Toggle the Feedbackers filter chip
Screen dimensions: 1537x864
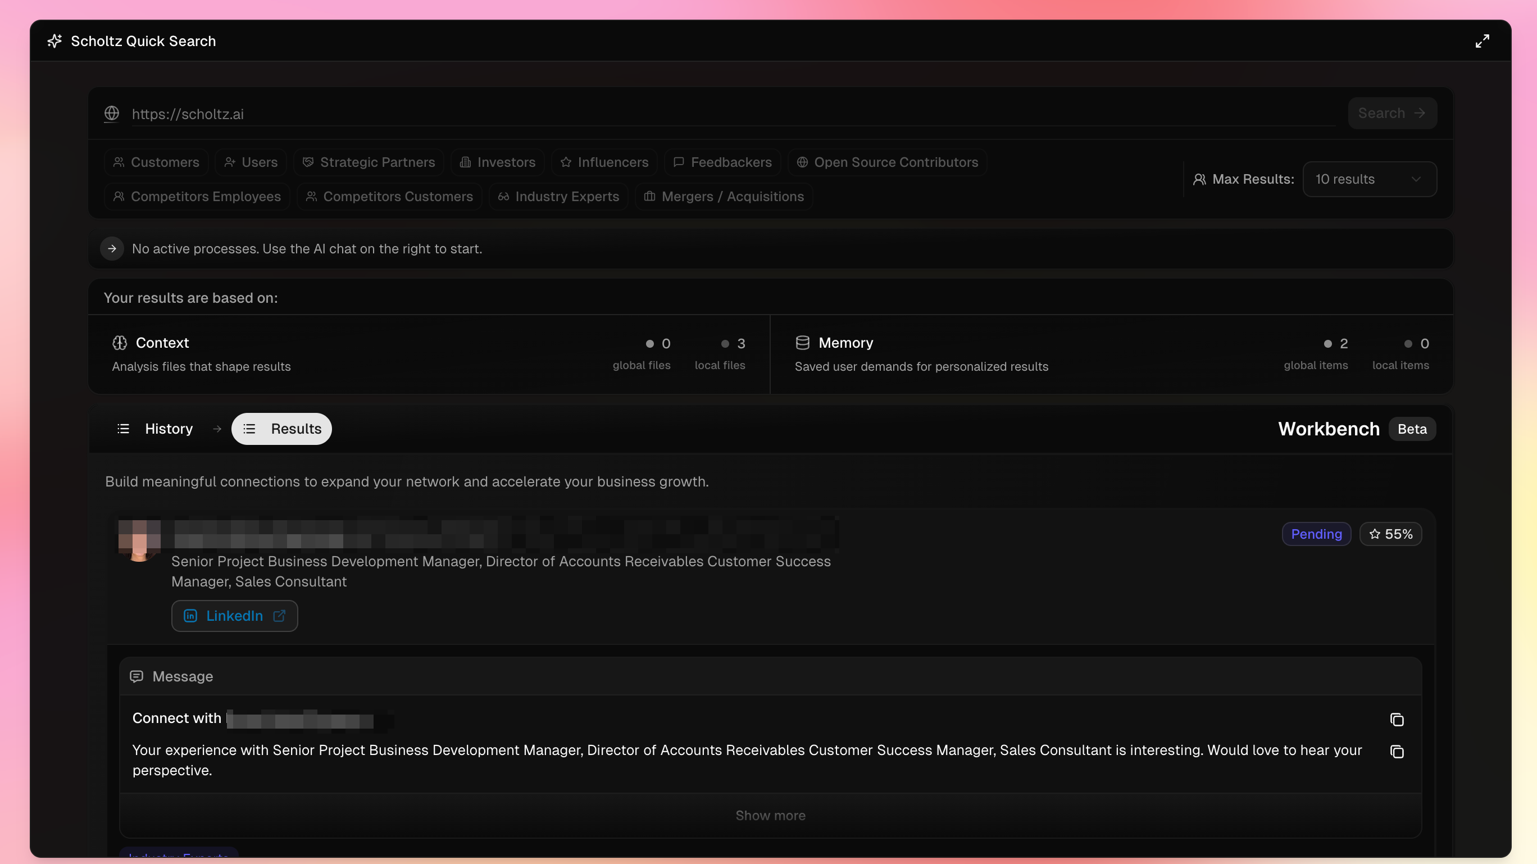pyautogui.click(x=722, y=162)
